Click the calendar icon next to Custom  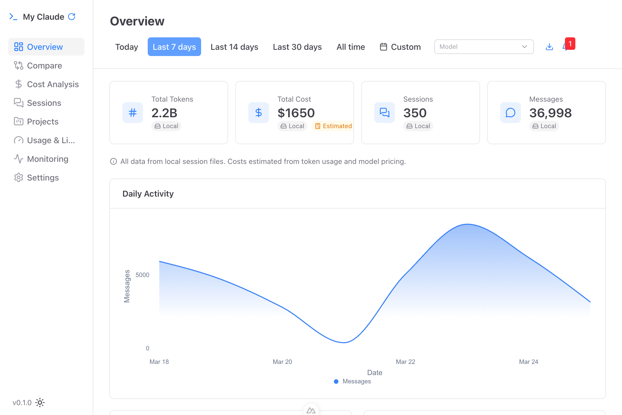pos(384,47)
